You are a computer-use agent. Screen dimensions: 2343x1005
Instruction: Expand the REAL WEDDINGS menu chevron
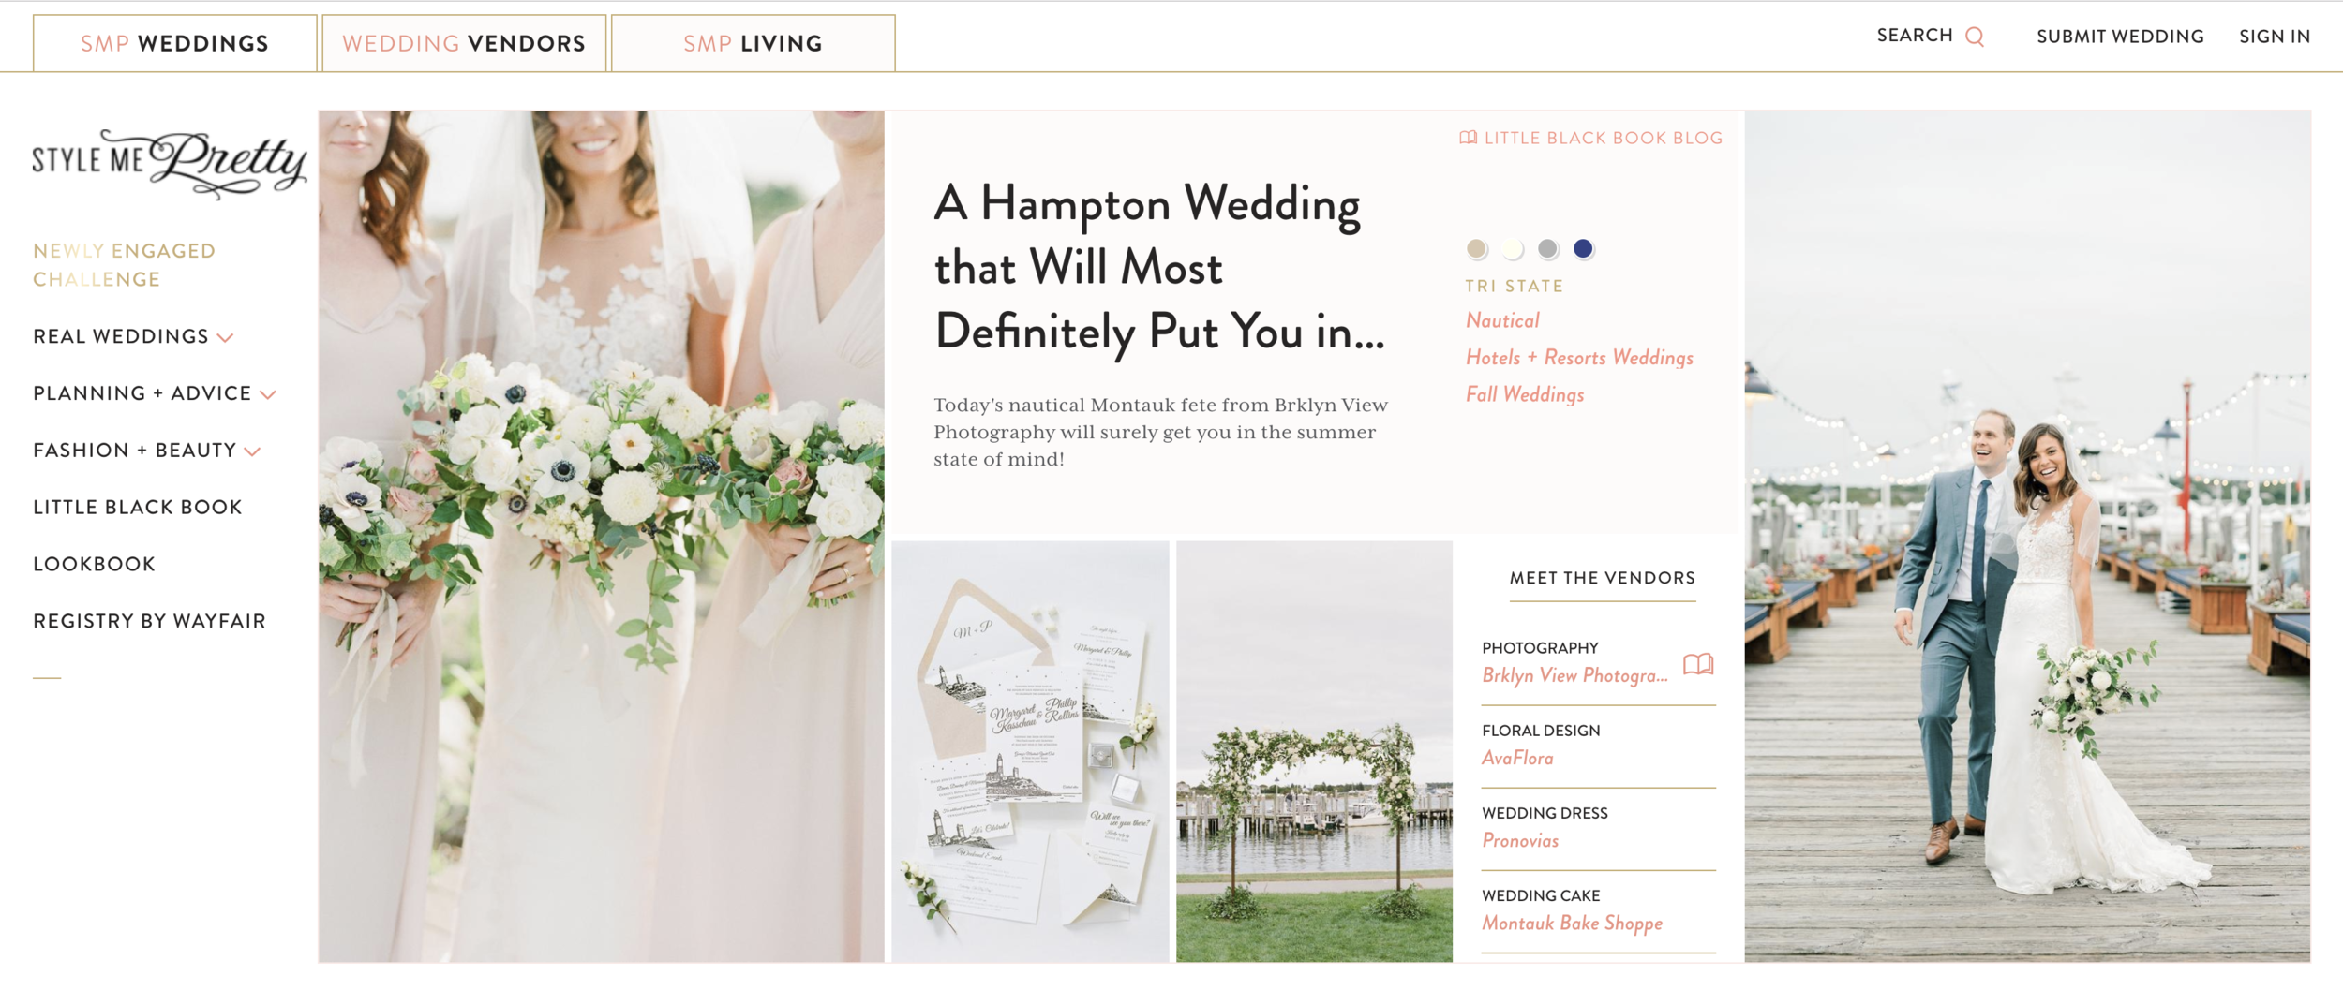tap(226, 338)
